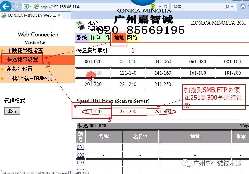Click the 退出 logout button
The height and width of the screenshot is (174, 249).
[x=12, y=111]
